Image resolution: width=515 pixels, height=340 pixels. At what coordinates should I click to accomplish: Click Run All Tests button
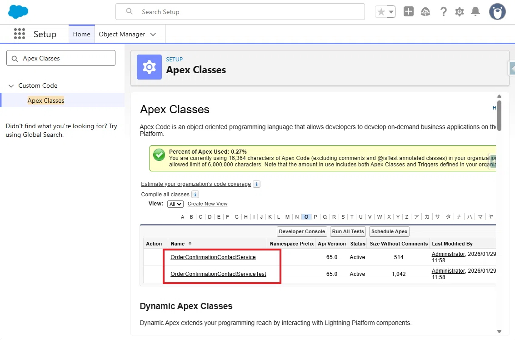(348, 232)
